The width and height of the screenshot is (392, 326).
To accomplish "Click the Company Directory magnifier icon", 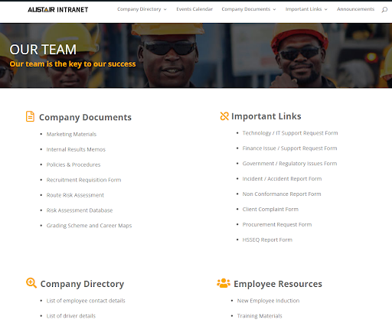I will pyautogui.click(x=31, y=283).
